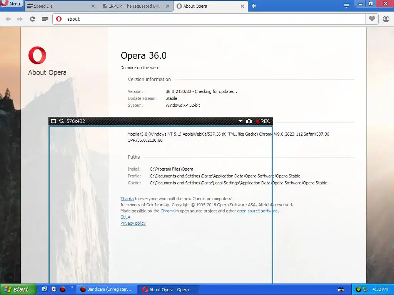The width and height of the screenshot is (394, 295).
Task: Click the 'Stable' update stream value
Action: (x=171, y=98)
